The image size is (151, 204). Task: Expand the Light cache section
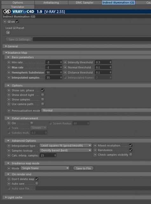(6, 197)
